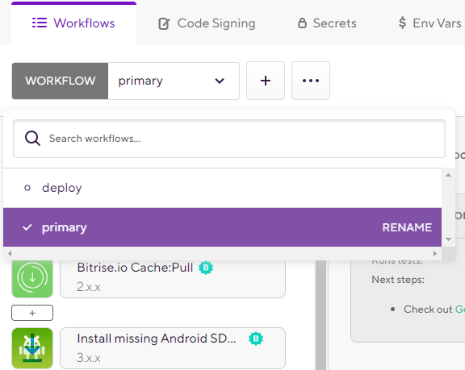Click verified badge on Cache:Pull step
The height and width of the screenshot is (370, 465).
click(206, 268)
